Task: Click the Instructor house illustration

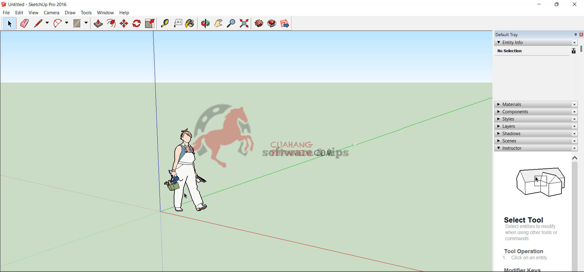Action: pos(540,182)
